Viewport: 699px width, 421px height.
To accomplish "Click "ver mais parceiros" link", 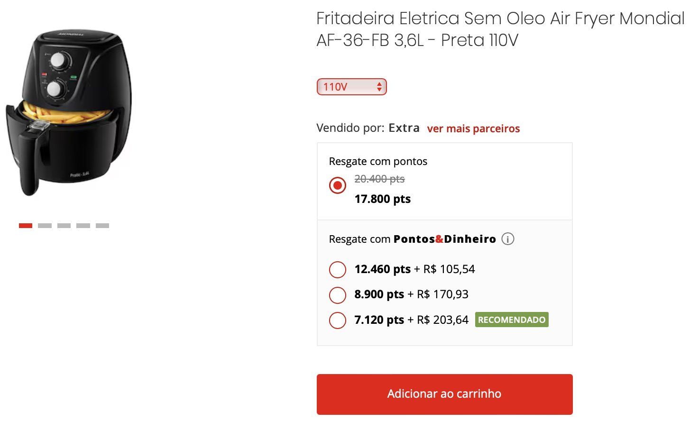I will coord(473,128).
